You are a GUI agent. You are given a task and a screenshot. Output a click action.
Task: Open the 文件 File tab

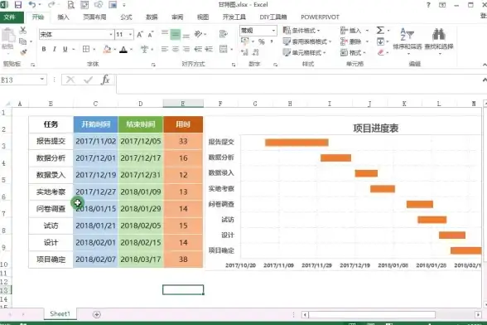[10, 17]
